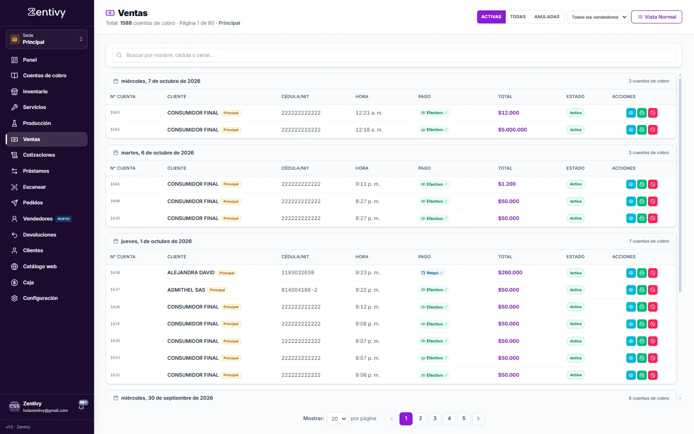Select the ACTIVAS filter tab
This screenshot has height=434, width=694.
491,17
